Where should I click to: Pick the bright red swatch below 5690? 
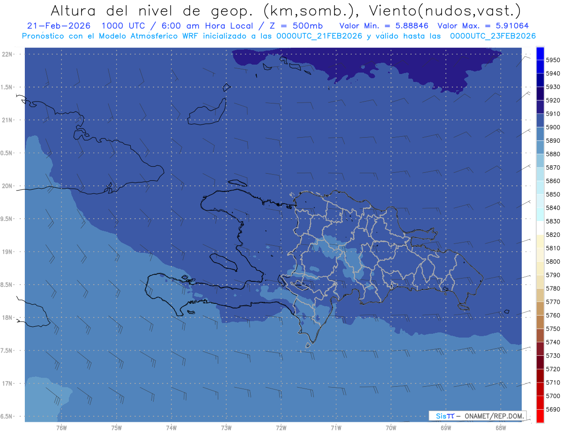[x=540, y=416]
